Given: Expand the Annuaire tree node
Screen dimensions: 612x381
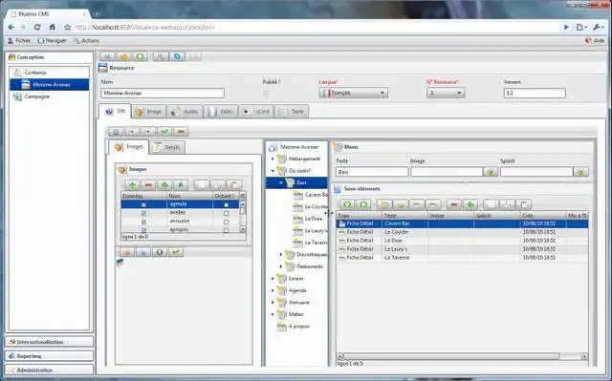Looking at the screenshot, I should tap(273, 303).
